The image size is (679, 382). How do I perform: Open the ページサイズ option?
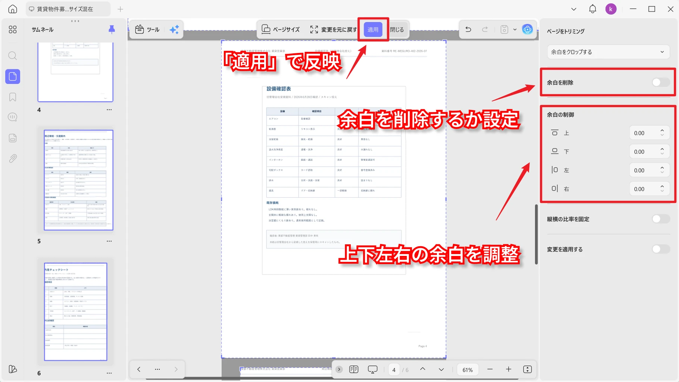(281, 29)
